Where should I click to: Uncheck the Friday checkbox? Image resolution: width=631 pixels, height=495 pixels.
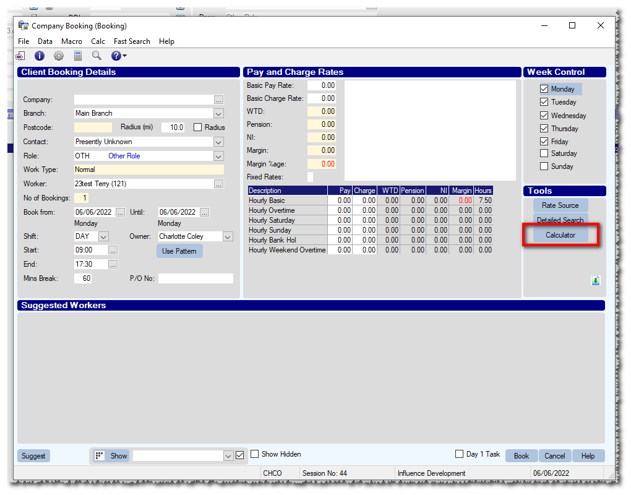pyautogui.click(x=544, y=141)
